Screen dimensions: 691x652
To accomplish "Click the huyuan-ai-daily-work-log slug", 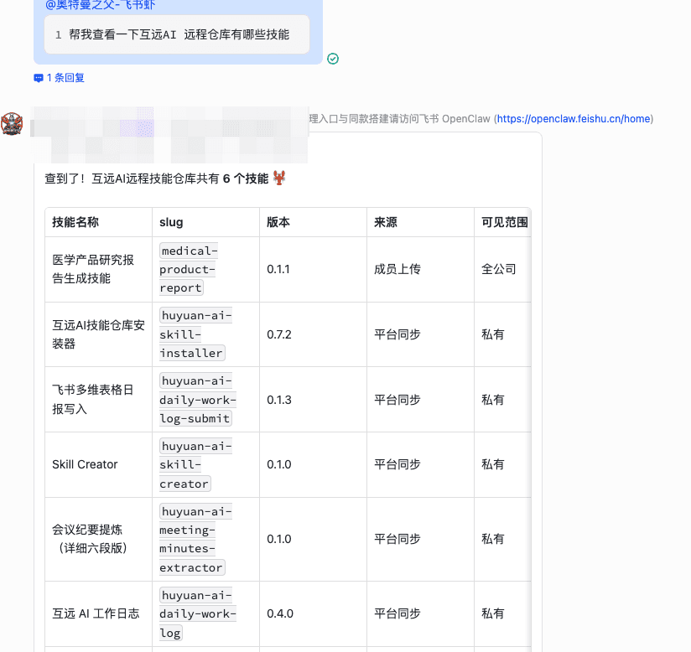I will coord(197,613).
